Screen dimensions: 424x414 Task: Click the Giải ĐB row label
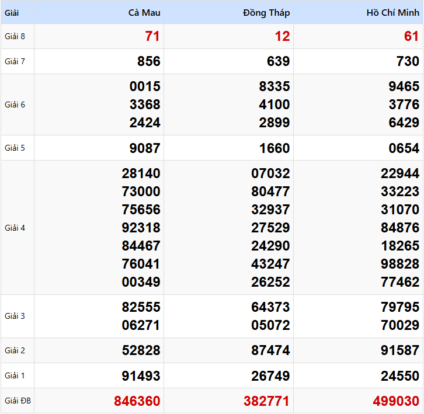point(18,401)
